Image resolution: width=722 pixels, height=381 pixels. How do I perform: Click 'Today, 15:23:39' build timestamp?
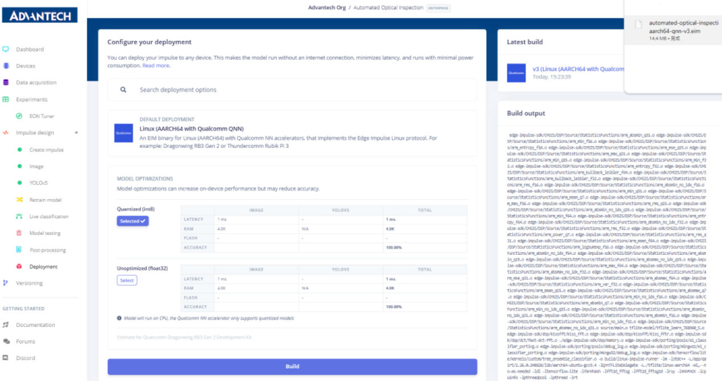(552, 77)
